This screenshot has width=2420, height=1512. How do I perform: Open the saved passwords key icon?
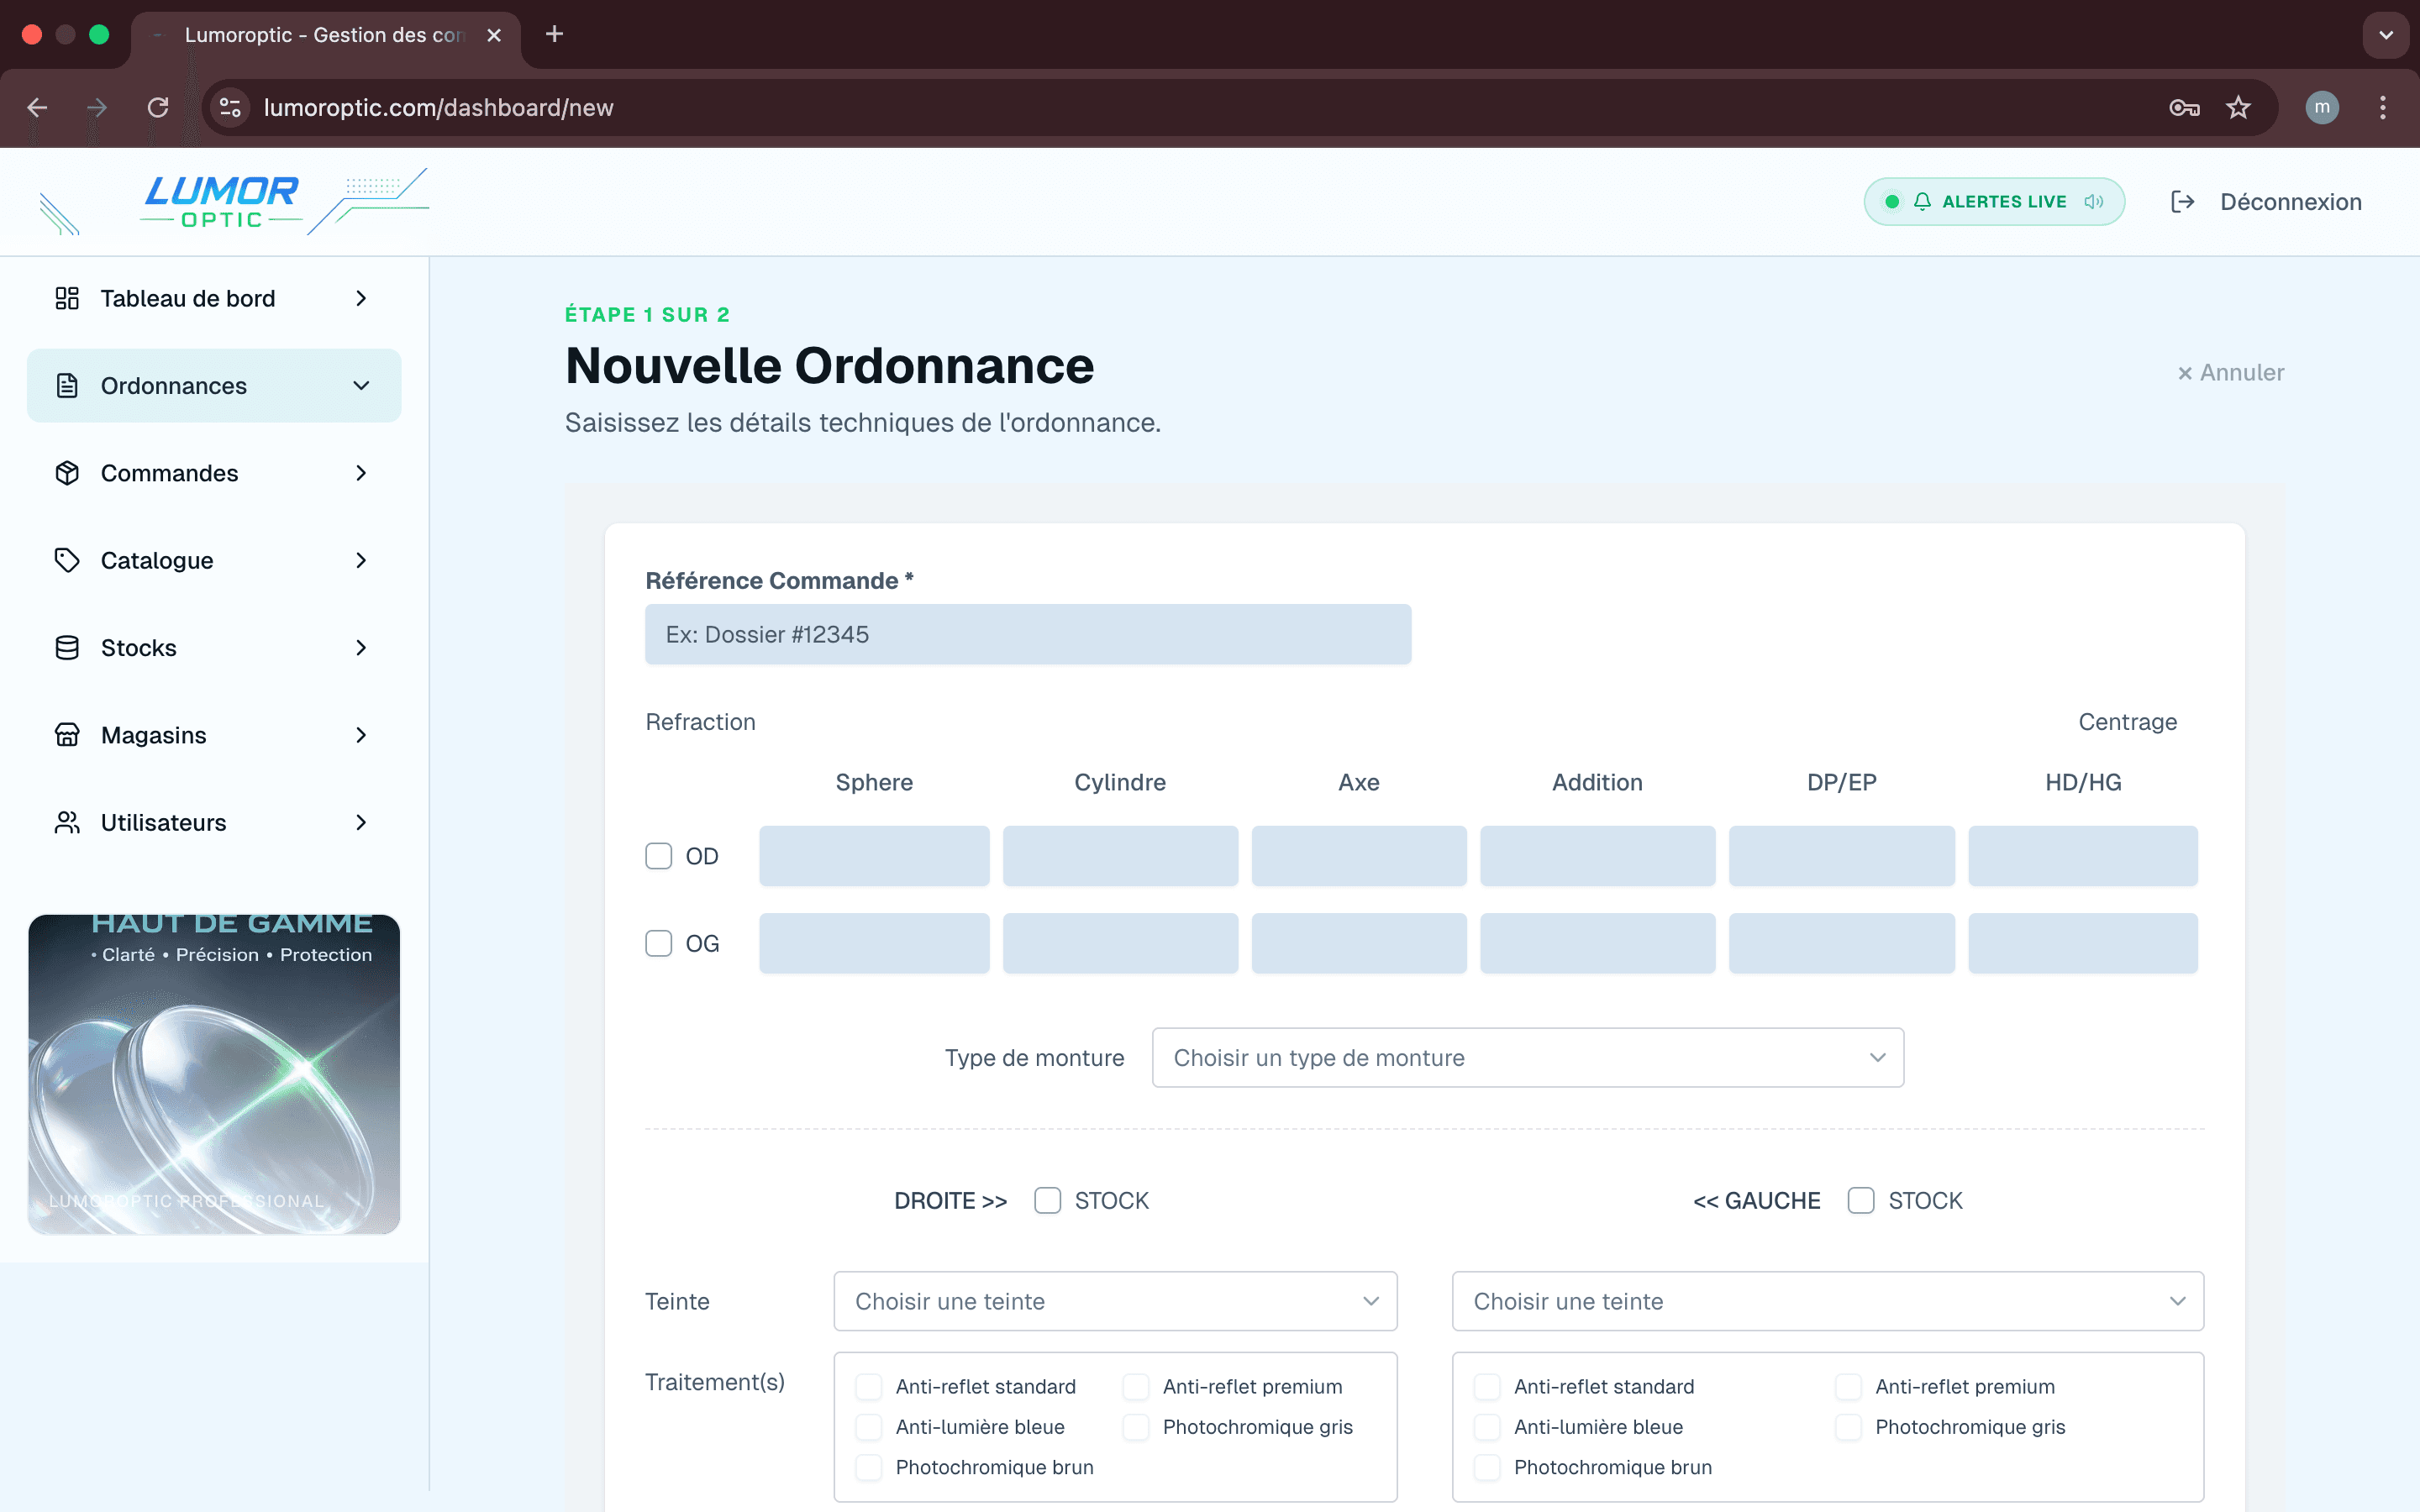click(x=2184, y=107)
